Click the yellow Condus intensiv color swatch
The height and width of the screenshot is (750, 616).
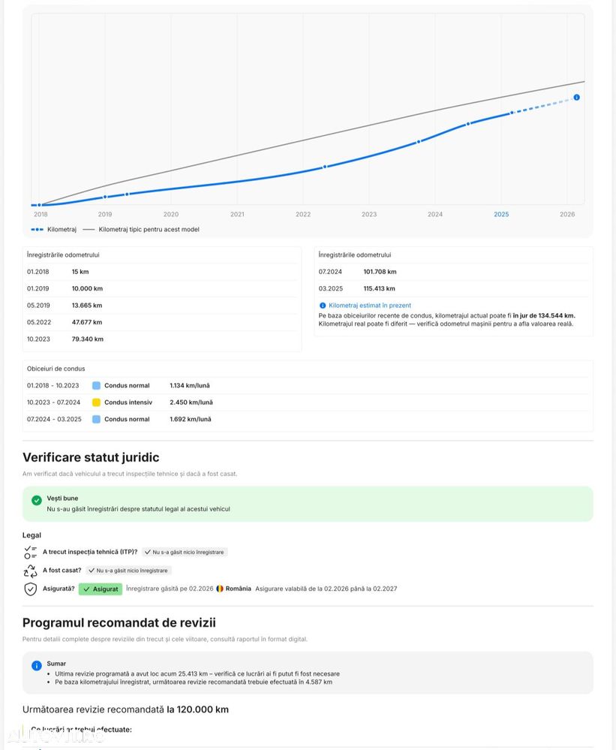click(96, 402)
